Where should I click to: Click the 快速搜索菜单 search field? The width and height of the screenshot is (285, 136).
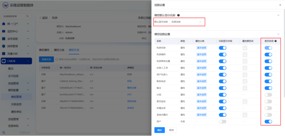pyautogui.click(x=16, y=16)
